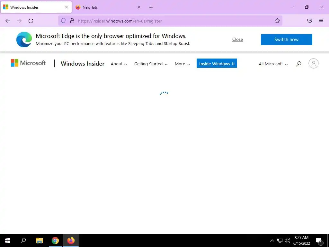The width and height of the screenshot is (329, 247).
Task: Dismiss the Edge banner via Close
Action: 237,39
